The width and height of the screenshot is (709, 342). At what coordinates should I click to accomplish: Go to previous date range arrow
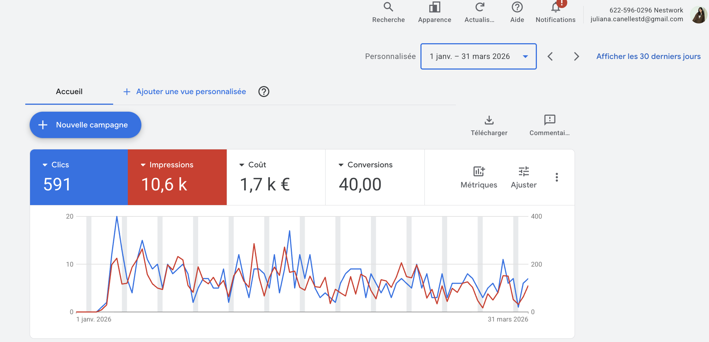click(x=550, y=56)
